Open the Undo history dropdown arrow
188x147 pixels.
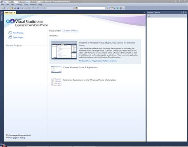[36, 8]
